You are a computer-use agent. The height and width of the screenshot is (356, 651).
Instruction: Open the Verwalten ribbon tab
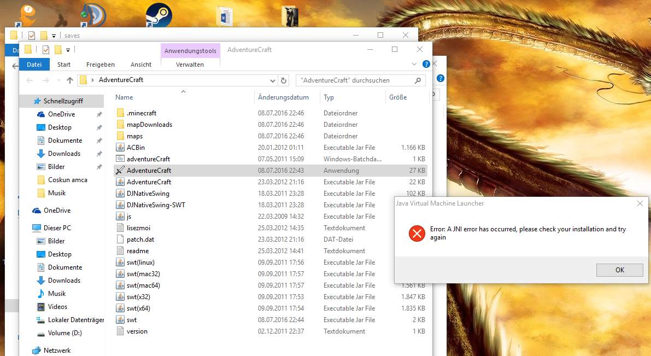(x=190, y=65)
